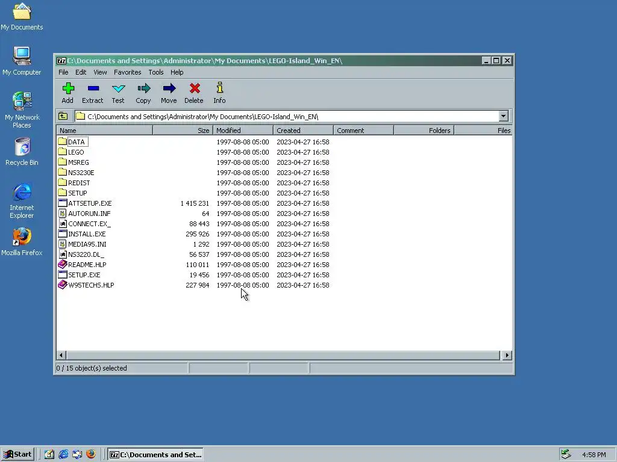Select the LEGO folder icon

tap(62, 152)
